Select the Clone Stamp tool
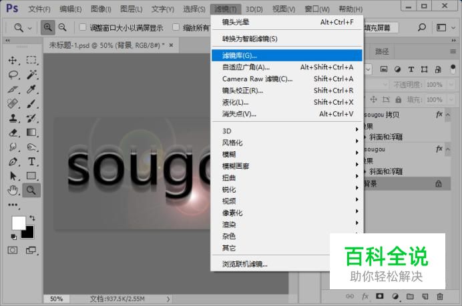The image size is (462, 306). click(13, 118)
